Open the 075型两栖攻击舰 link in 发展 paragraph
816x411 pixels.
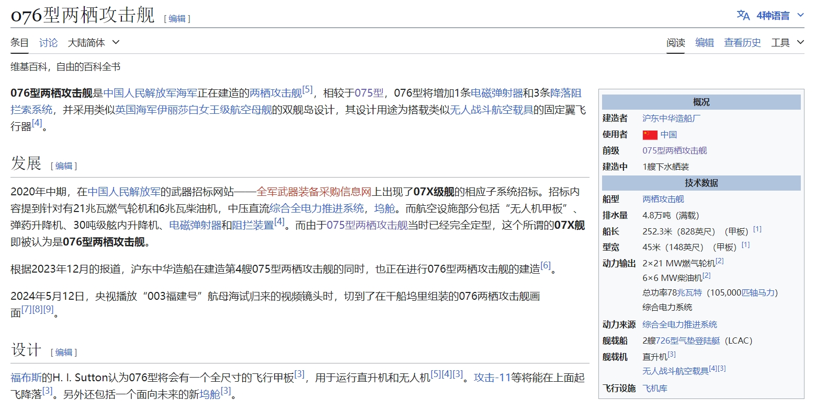coord(367,226)
